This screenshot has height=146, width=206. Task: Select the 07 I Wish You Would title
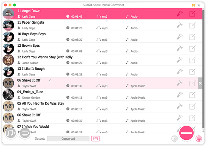tap(33, 127)
